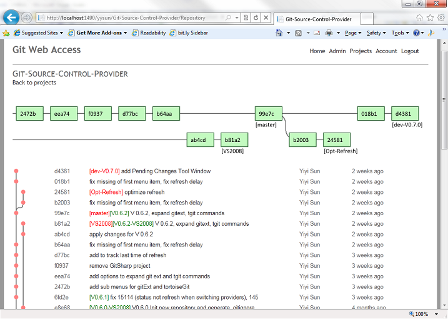Image resolution: width=448 pixels, height=319 pixels.
Task: Click the red Opt-Refresh branch label in list
Action: click(x=106, y=192)
